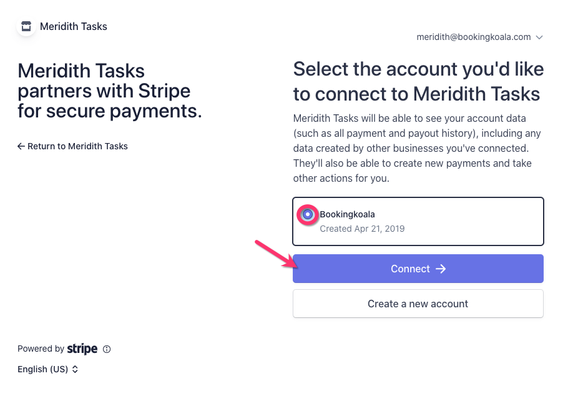Click the up-down arrows beside English (US)
Image resolution: width=578 pixels, height=396 pixels.
75,369
